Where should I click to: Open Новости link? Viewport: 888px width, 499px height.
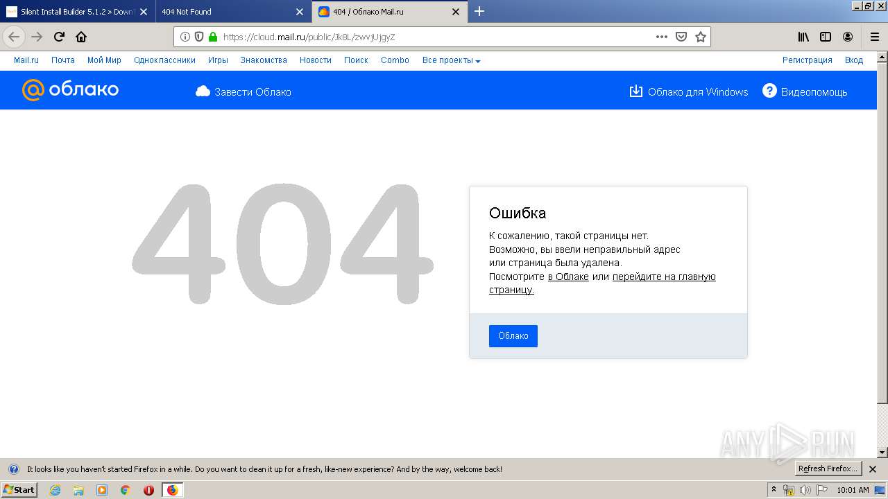click(x=316, y=60)
